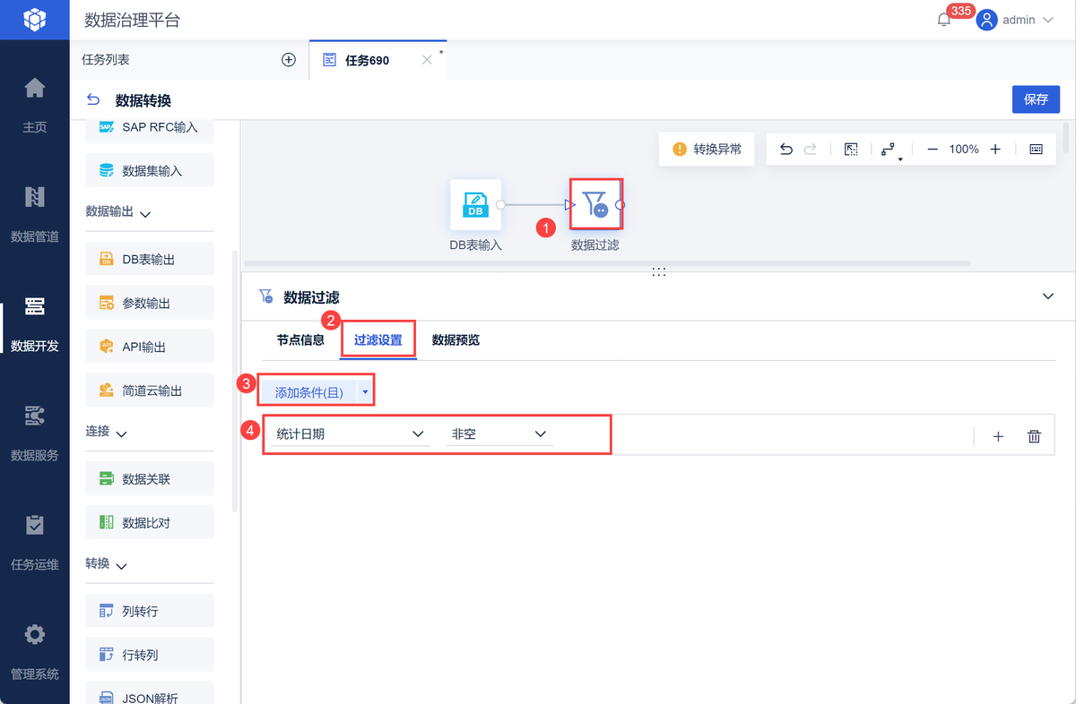Image resolution: width=1076 pixels, height=704 pixels.
Task: Click the keyboard shortcuts icon in toolbar
Action: click(x=1037, y=150)
